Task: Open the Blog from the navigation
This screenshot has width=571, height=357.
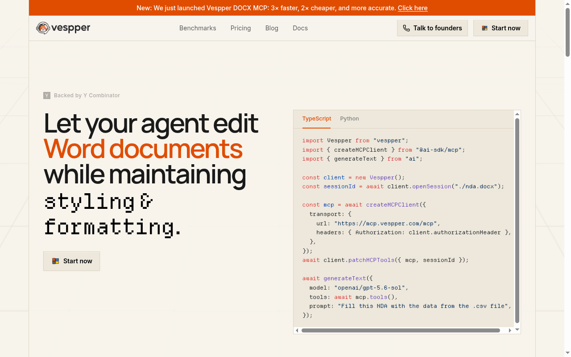Action: pyautogui.click(x=272, y=28)
